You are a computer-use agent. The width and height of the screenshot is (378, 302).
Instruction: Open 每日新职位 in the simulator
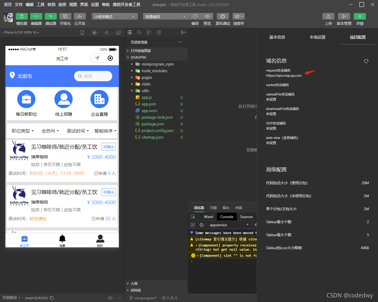[26, 103]
